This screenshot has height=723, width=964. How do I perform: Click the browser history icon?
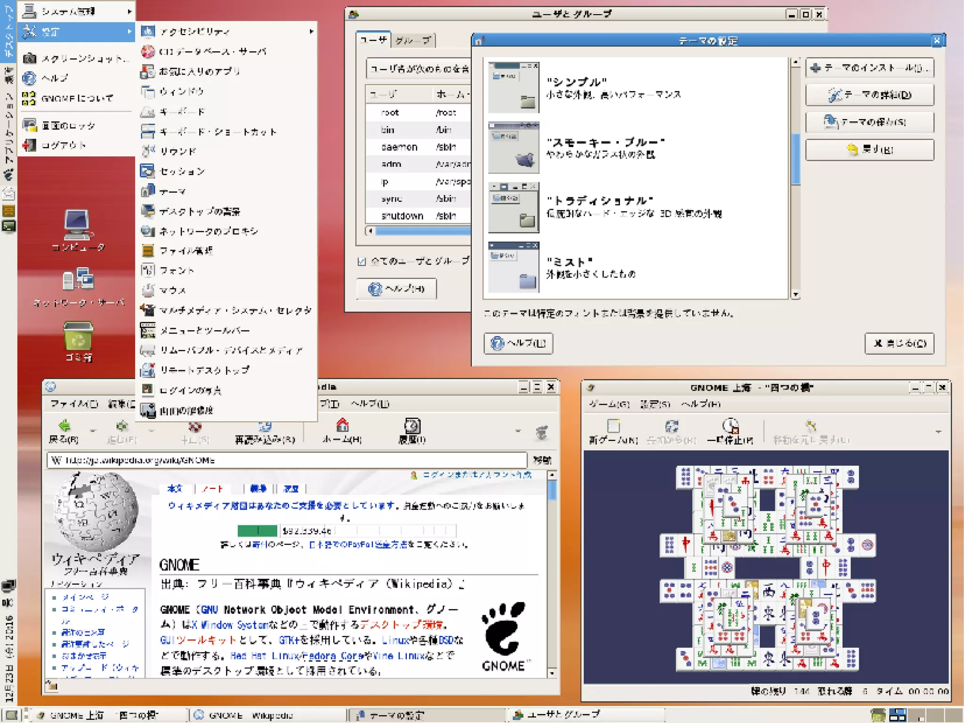click(x=412, y=426)
